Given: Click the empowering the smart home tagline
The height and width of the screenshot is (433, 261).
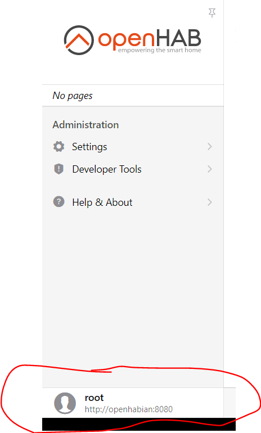Looking at the screenshot, I should point(160,50).
